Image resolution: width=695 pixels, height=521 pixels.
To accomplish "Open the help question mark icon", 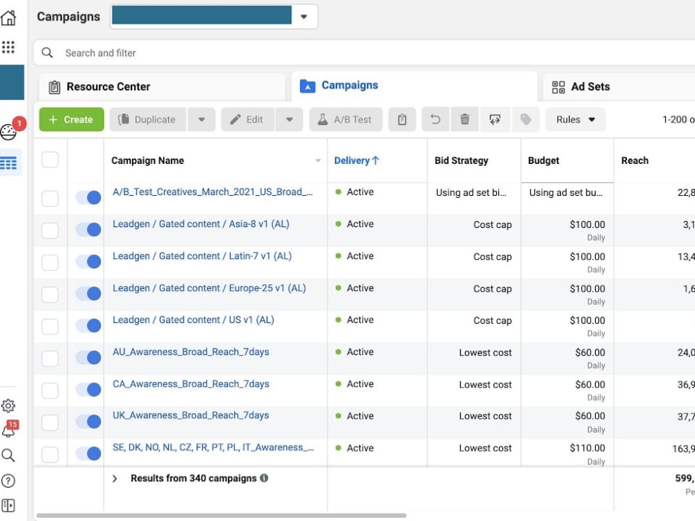I will 8,481.
